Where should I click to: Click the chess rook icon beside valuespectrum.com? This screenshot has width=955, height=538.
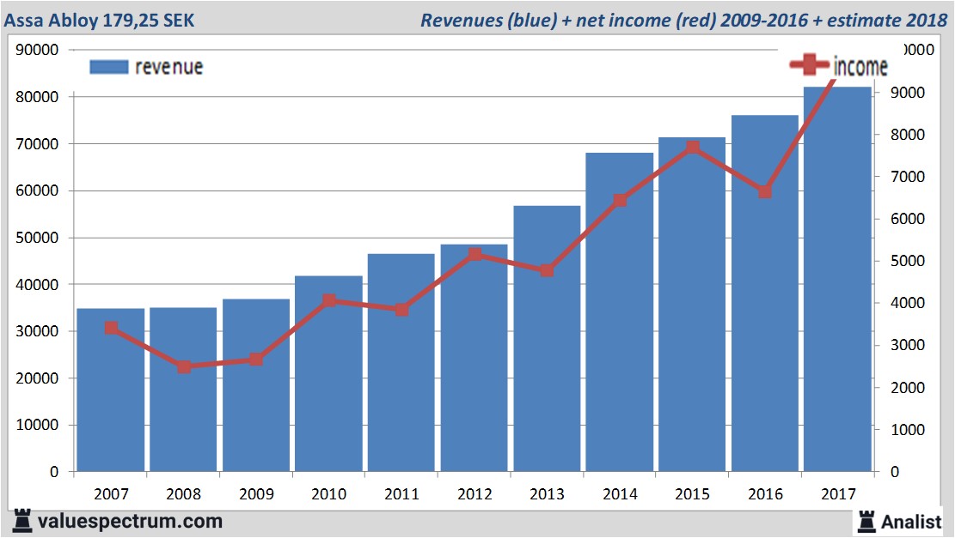pyautogui.click(x=22, y=521)
